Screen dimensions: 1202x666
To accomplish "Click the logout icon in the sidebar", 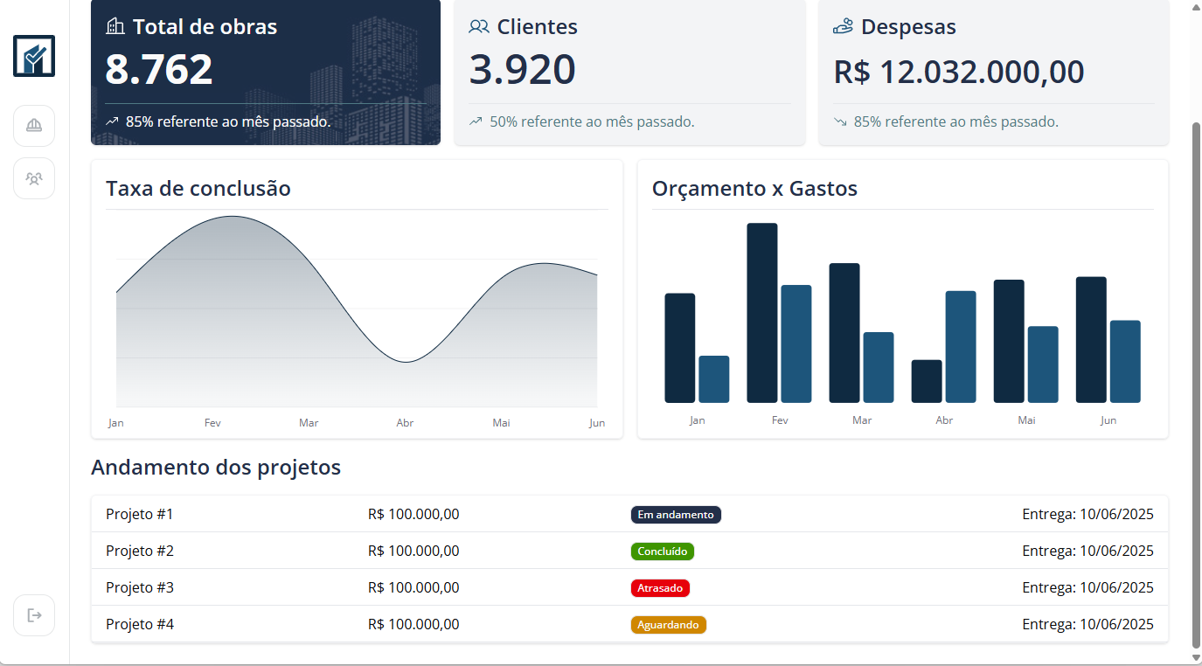I will (34, 615).
